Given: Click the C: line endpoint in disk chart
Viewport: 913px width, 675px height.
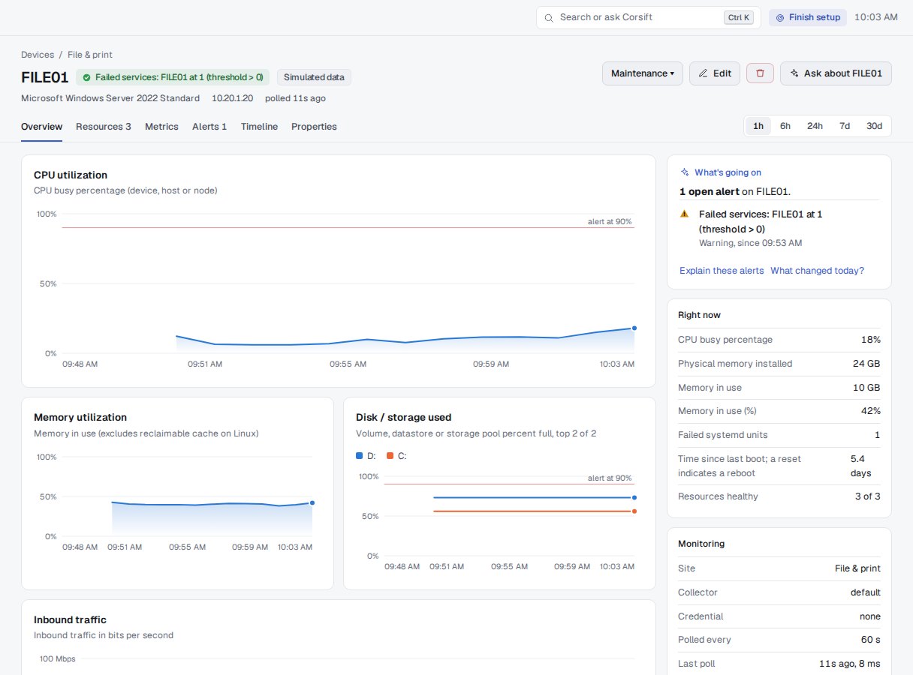Looking at the screenshot, I should pos(634,511).
